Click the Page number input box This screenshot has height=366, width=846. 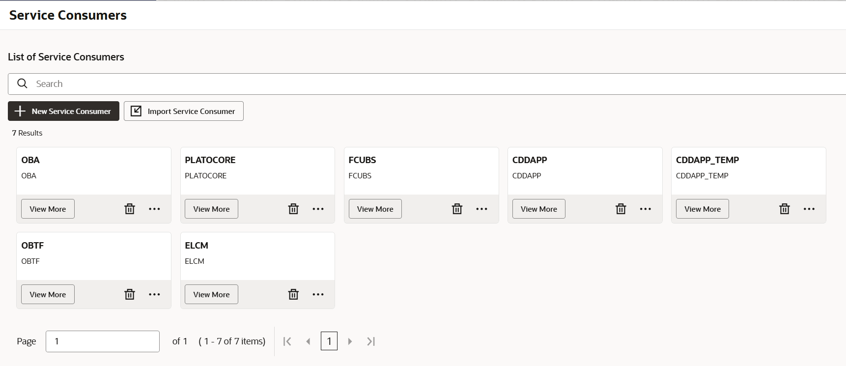pos(102,341)
